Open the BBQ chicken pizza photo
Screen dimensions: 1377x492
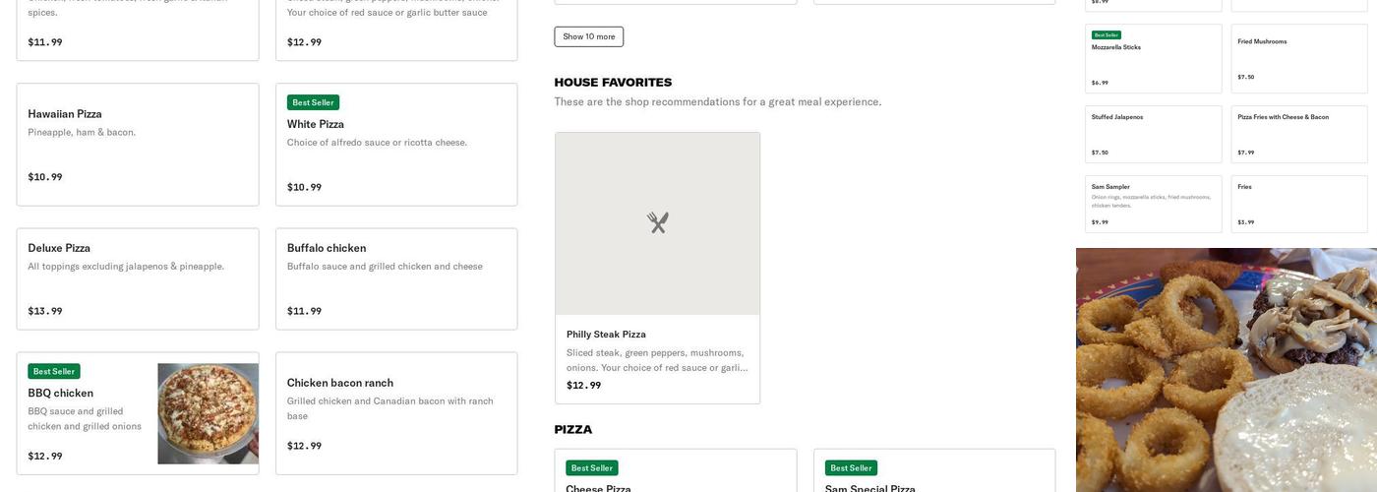pyautogui.click(x=208, y=413)
